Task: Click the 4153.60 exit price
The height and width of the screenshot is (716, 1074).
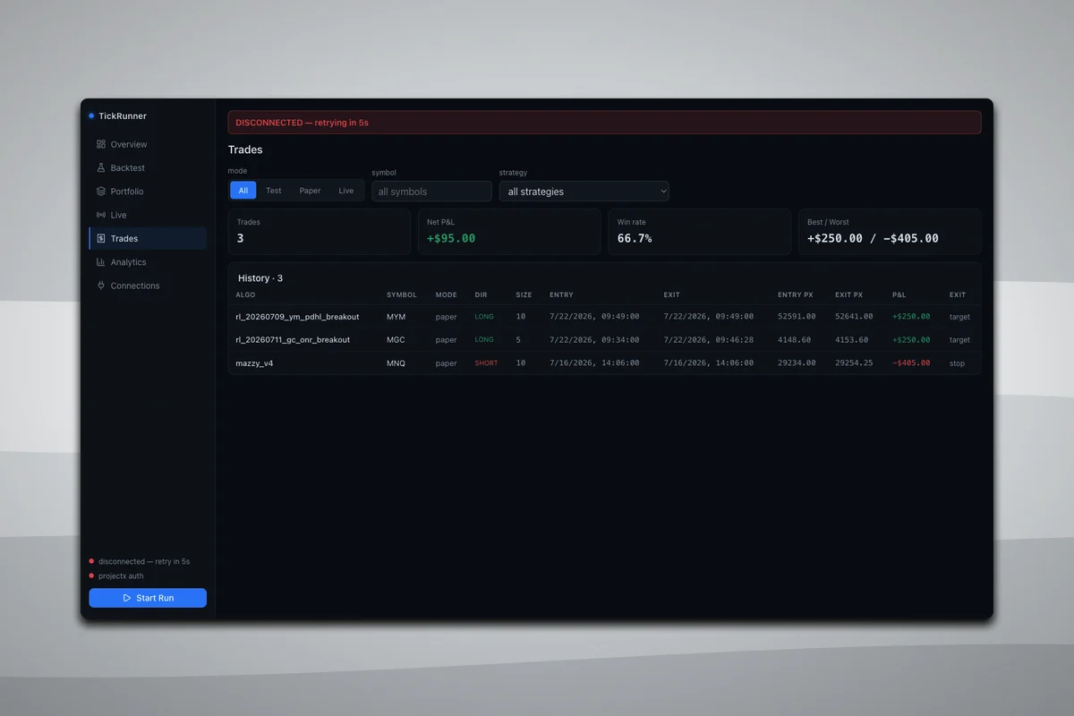Action: [x=851, y=340]
